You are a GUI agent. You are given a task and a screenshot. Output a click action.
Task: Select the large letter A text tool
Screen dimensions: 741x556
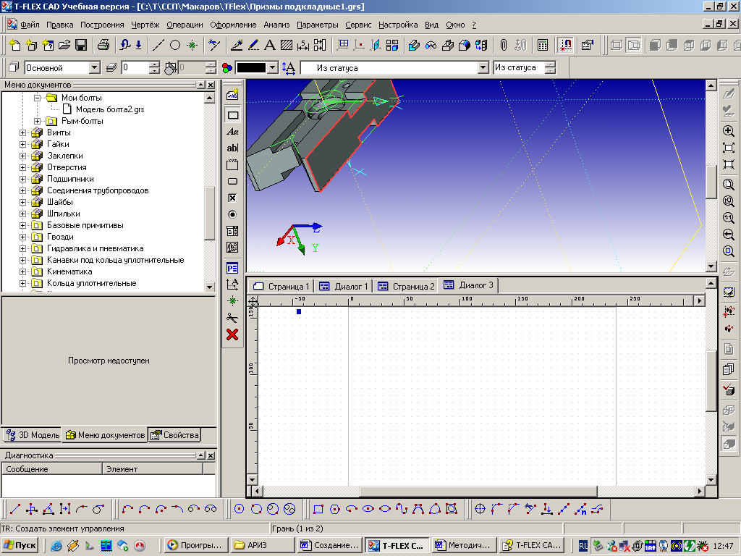coord(269,45)
